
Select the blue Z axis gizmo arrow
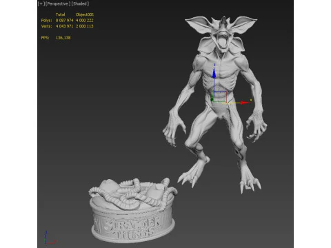[x=214, y=73]
